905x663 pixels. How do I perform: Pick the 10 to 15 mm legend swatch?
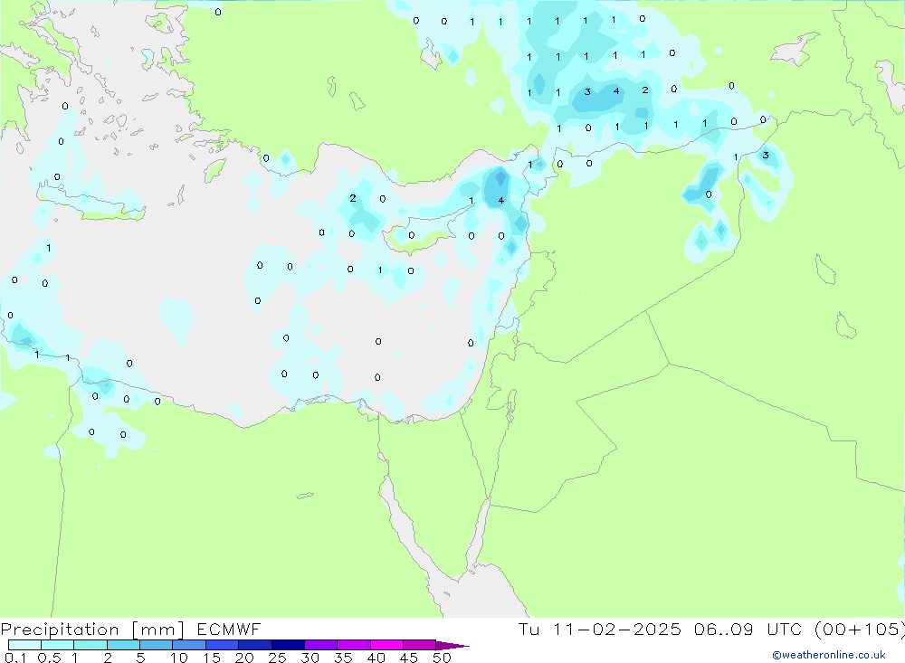coord(189,645)
